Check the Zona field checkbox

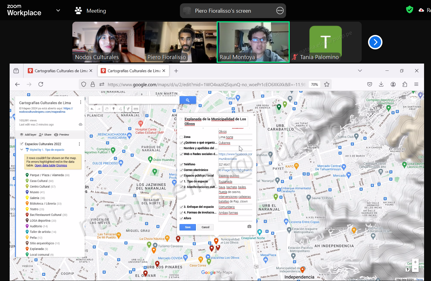click(181, 137)
